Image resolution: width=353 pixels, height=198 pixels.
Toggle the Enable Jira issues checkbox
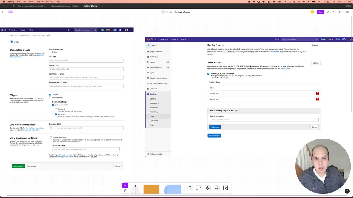tap(51, 137)
